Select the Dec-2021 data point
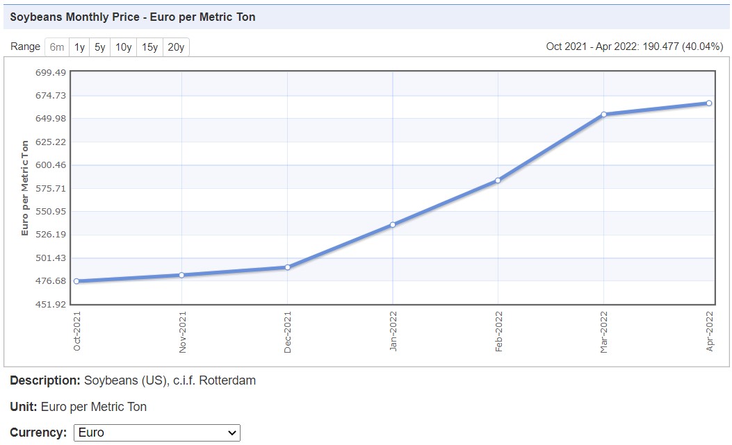 click(287, 267)
